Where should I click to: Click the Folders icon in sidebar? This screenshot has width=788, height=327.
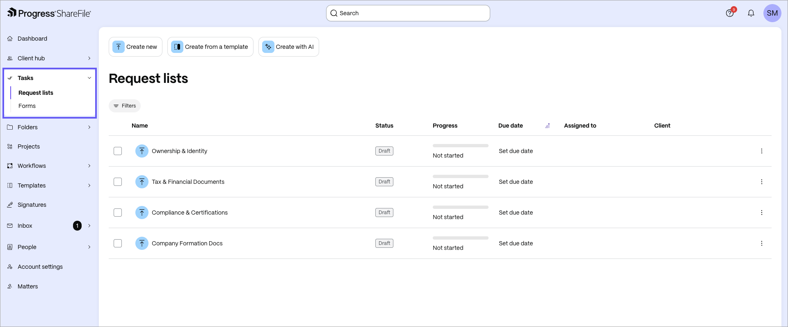click(10, 127)
